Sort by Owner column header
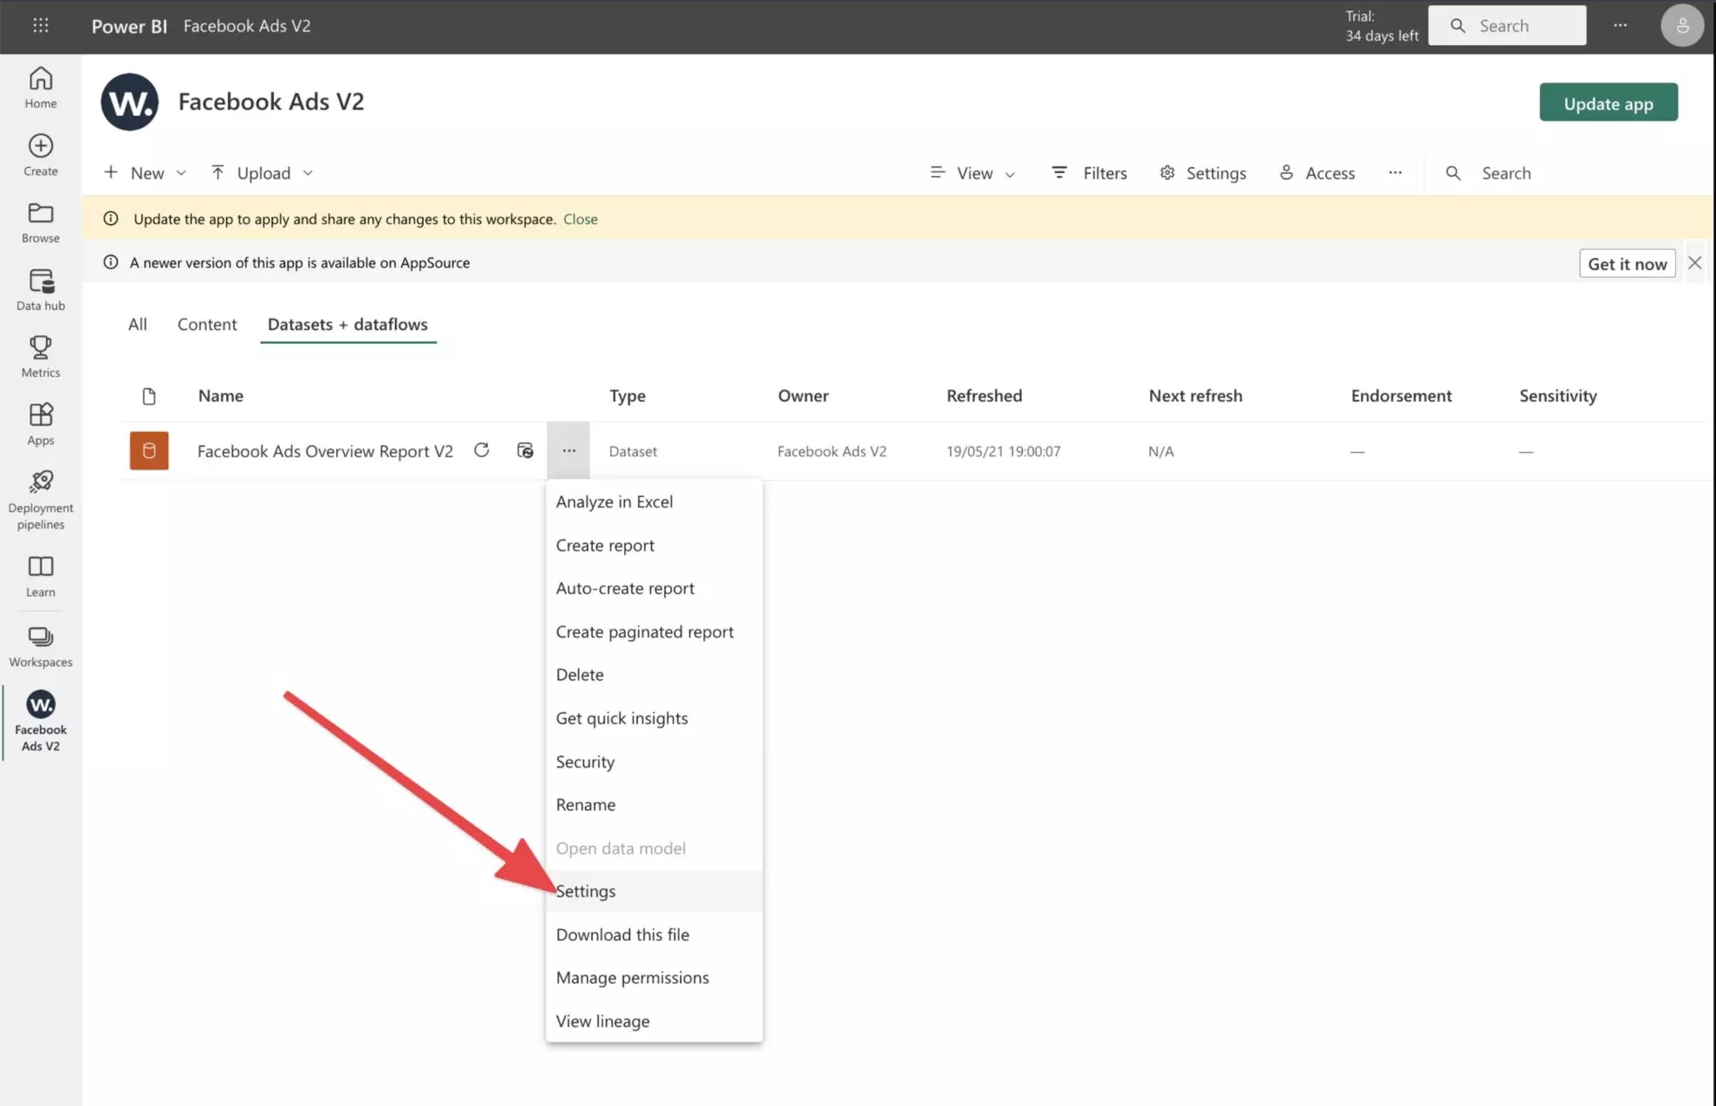1716x1106 pixels. (803, 396)
